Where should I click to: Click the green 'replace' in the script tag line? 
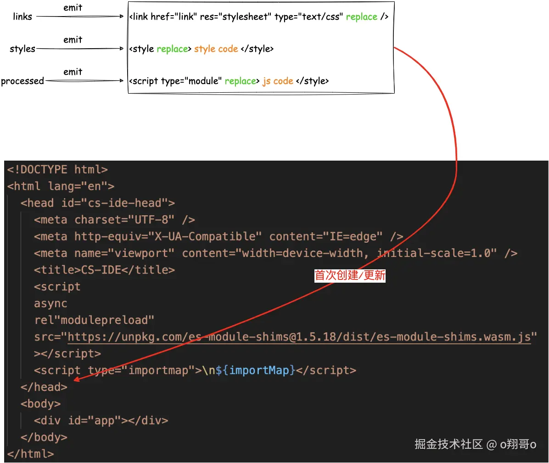pos(241,81)
